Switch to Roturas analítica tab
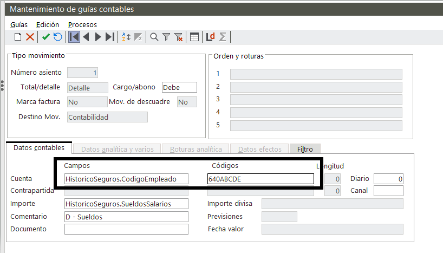 196,149
